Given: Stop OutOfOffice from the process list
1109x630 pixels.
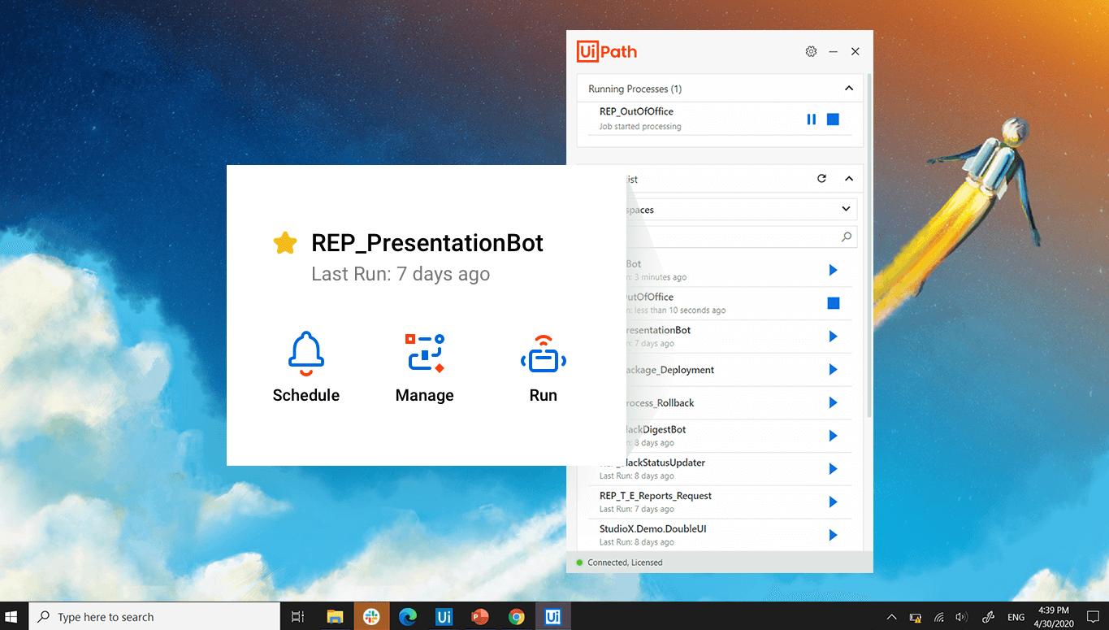Looking at the screenshot, I should point(833,303).
